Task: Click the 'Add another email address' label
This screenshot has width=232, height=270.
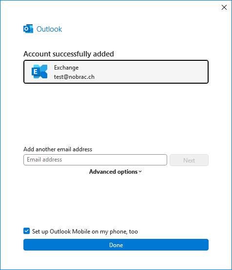Action: tap(58, 149)
